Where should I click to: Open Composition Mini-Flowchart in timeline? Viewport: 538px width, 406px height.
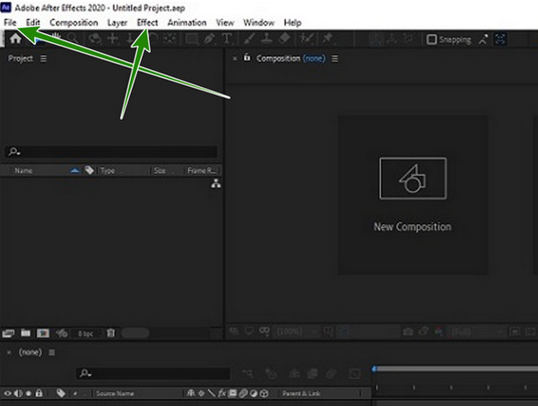pos(247,374)
